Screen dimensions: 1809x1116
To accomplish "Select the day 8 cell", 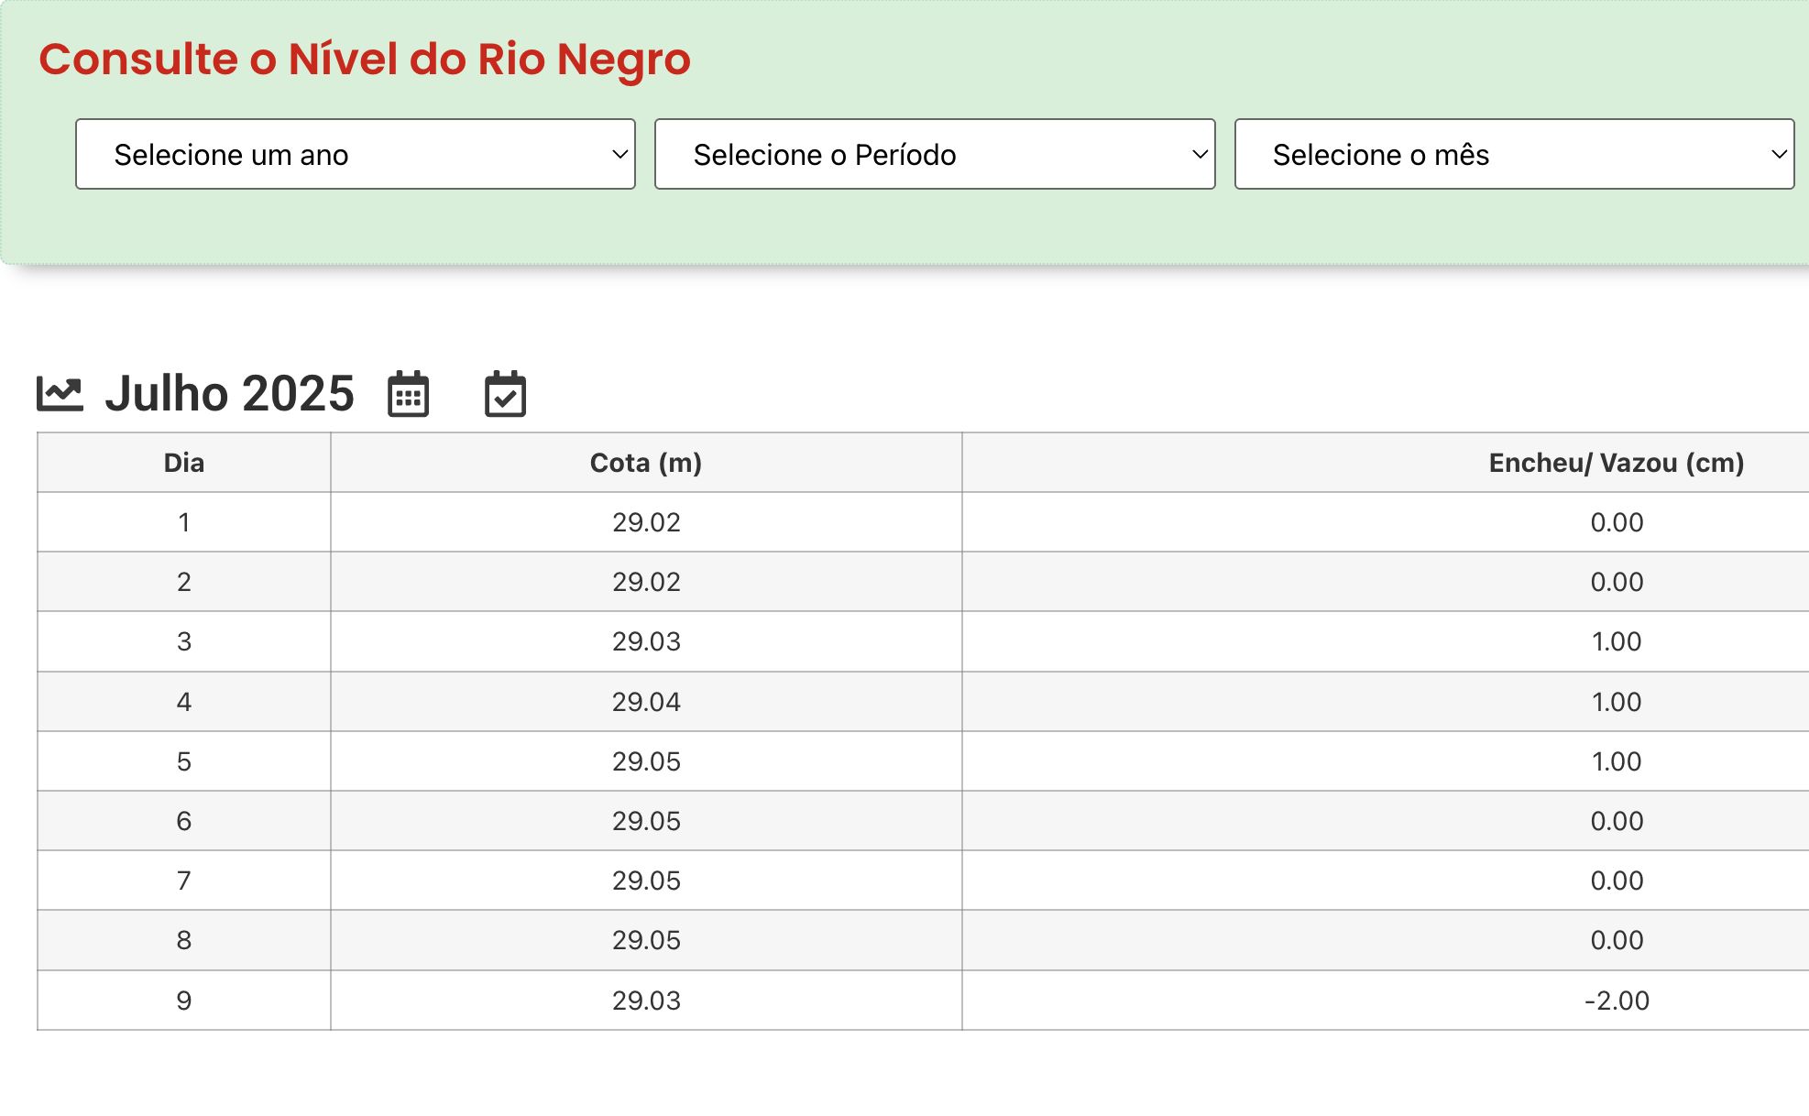I will click(x=184, y=940).
